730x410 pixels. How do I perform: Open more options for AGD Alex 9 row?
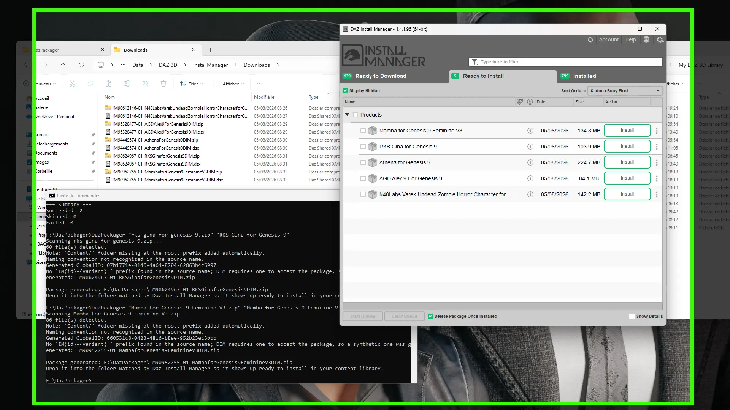(657, 178)
